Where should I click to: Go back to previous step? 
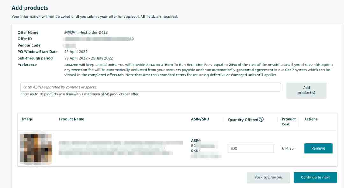pos(269,178)
